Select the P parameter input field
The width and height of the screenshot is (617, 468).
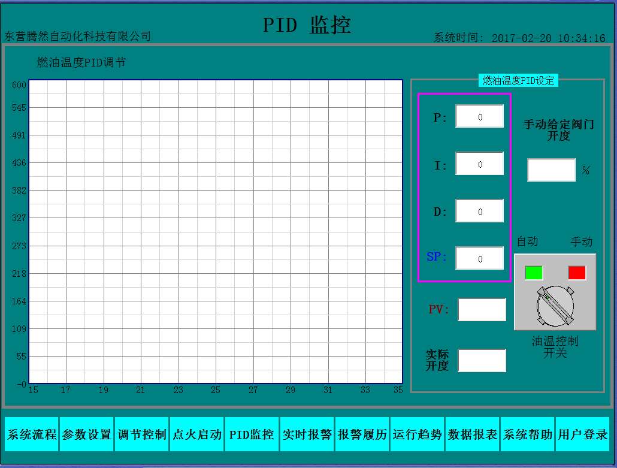(x=479, y=117)
